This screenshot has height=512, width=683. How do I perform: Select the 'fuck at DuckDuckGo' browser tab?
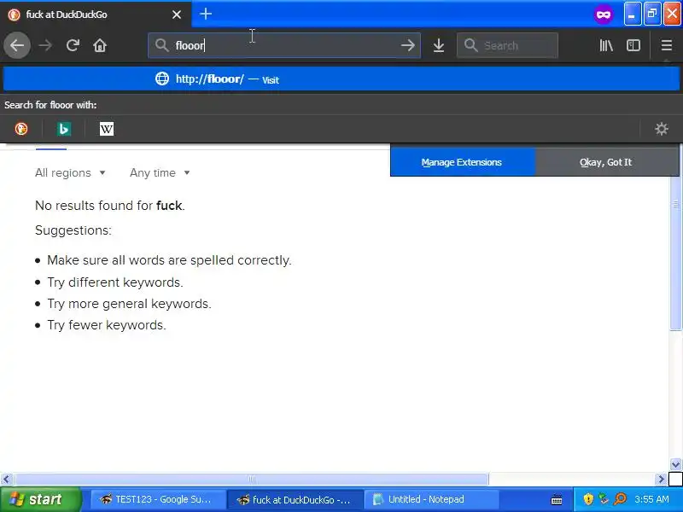(x=96, y=15)
